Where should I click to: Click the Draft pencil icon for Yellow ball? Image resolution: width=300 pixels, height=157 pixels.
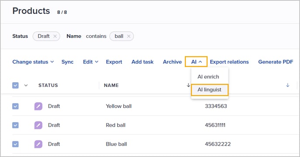[38, 106]
